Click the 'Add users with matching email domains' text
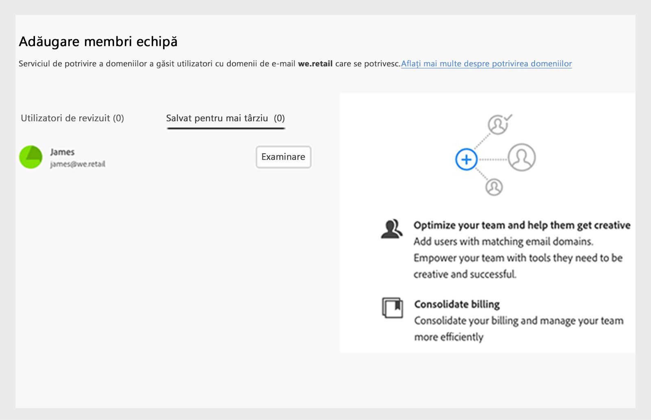Viewport: 651px width, 420px height. (503, 242)
